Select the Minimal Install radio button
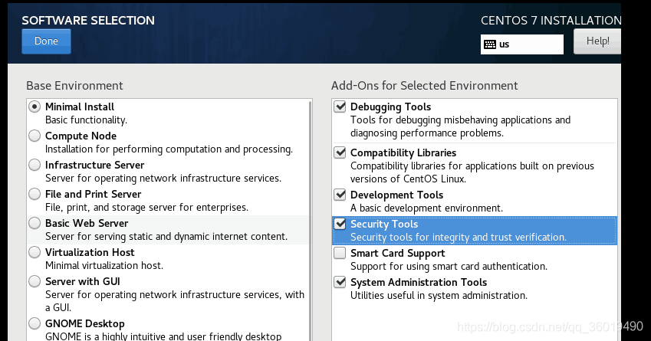Viewport: 651px width, 341px height. (35, 107)
